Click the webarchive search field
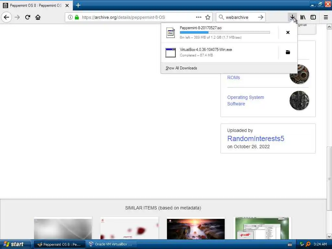 241,17
